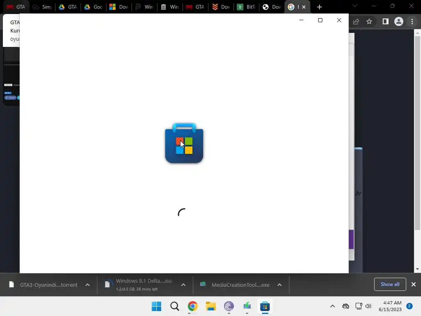Open volume control tray icon
The height and width of the screenshot is (316, 421).
[x=368, y=306]
